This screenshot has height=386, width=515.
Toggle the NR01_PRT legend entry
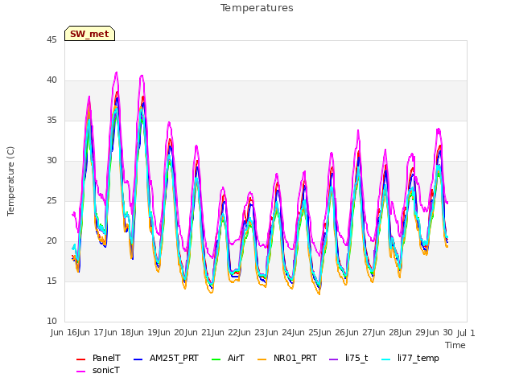pyautogui.click(x=287, y=358)
